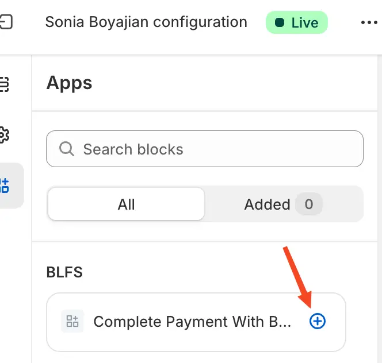Open the three-dot more actions menu
This screenshot has height=363, width=382.
pyautogui.click(x=369, y=22)
